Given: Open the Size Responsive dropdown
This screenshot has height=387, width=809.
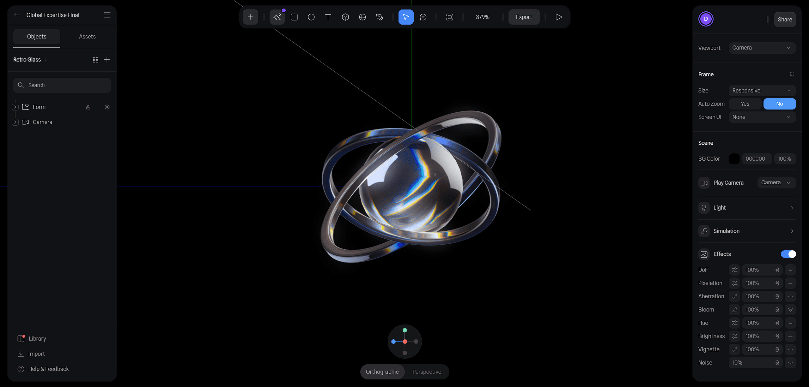Looking at the screenshot, I should coord(762,91).
